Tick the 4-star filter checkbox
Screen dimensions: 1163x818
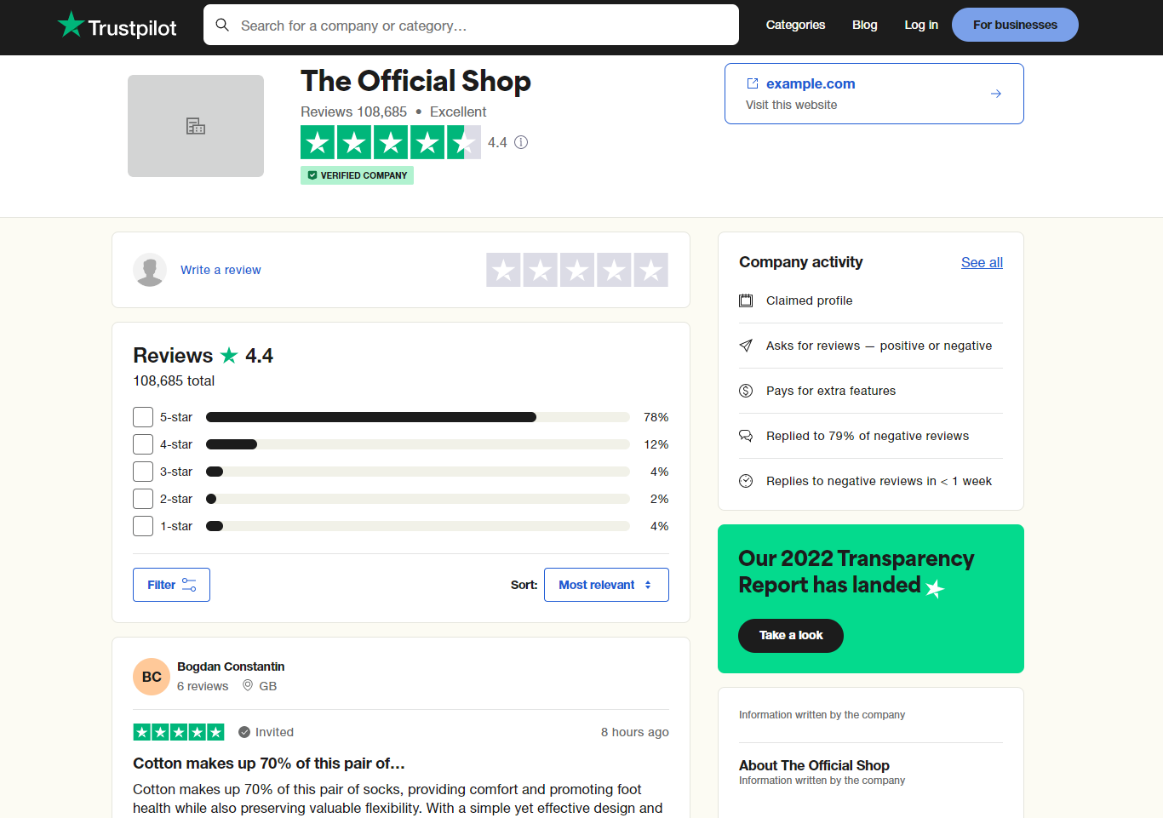tap(143, 444)
